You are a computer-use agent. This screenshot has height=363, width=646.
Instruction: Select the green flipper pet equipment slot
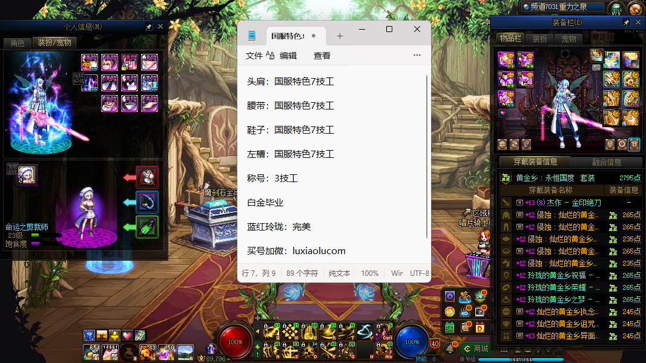tap(147, 227)
